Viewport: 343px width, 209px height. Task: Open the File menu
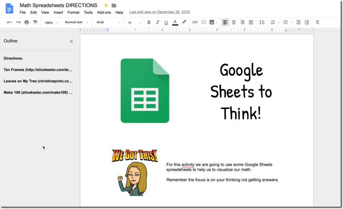point(23,12)
